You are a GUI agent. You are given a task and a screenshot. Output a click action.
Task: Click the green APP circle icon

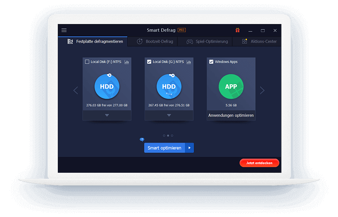click(x=231, y=86)
